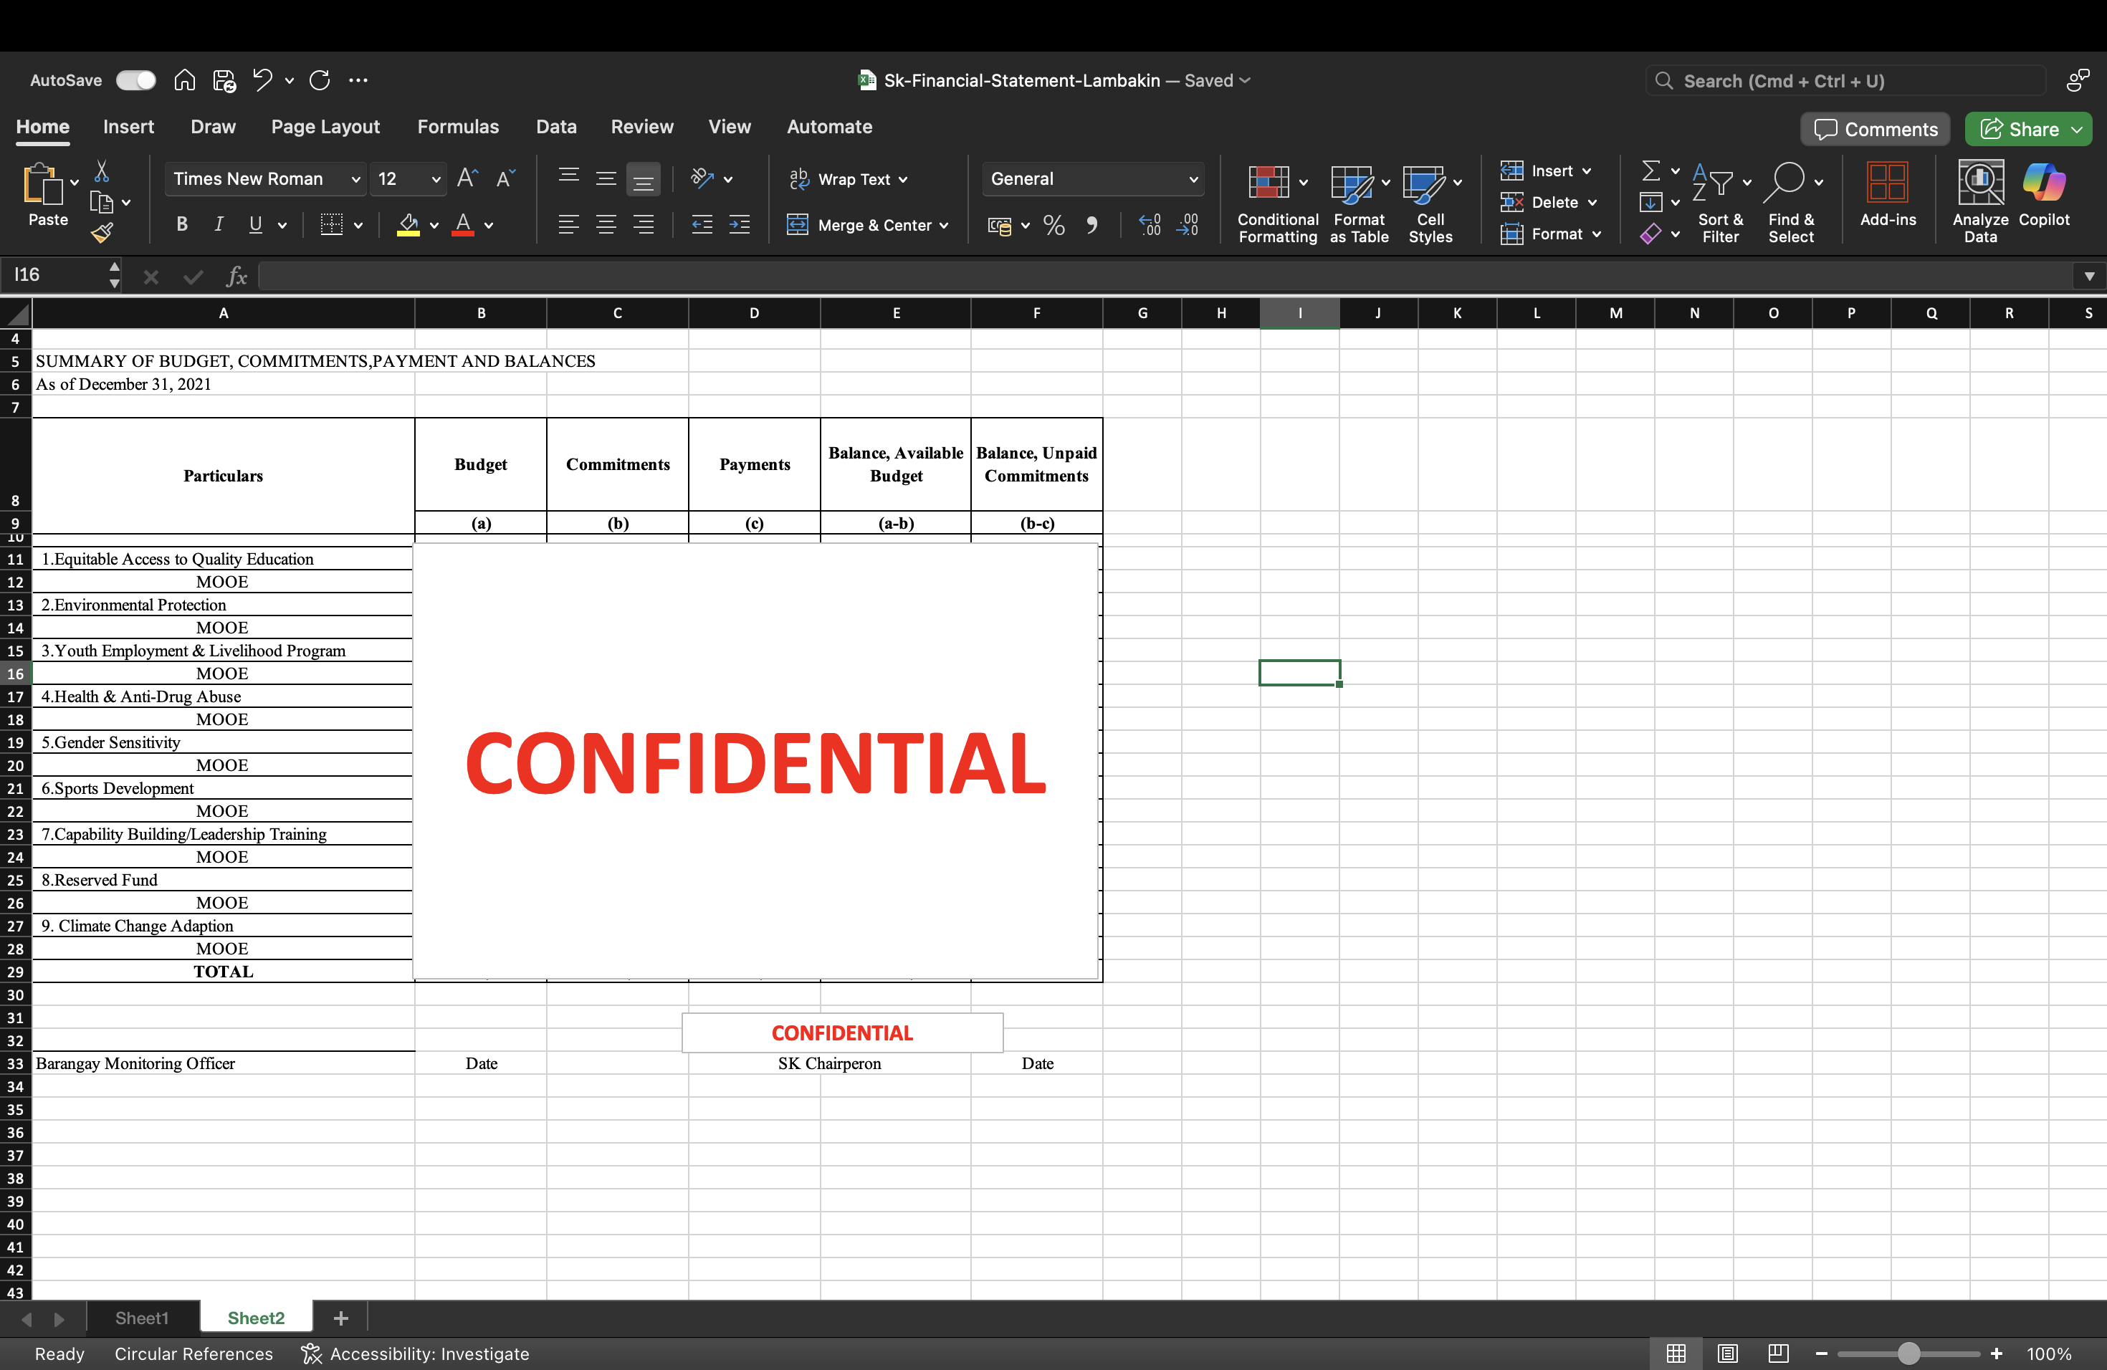Increase indent
Viewport: 2107px width, 1370px height.
click(739, 225)
